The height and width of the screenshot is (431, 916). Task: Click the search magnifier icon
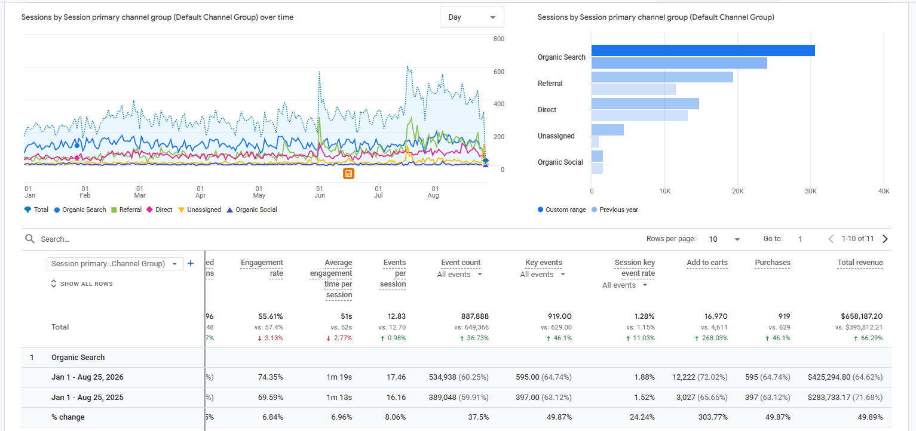click(30, 239)
